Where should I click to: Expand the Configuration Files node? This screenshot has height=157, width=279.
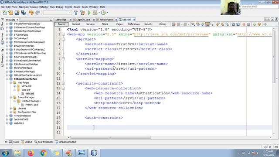(x=11, y=112)
